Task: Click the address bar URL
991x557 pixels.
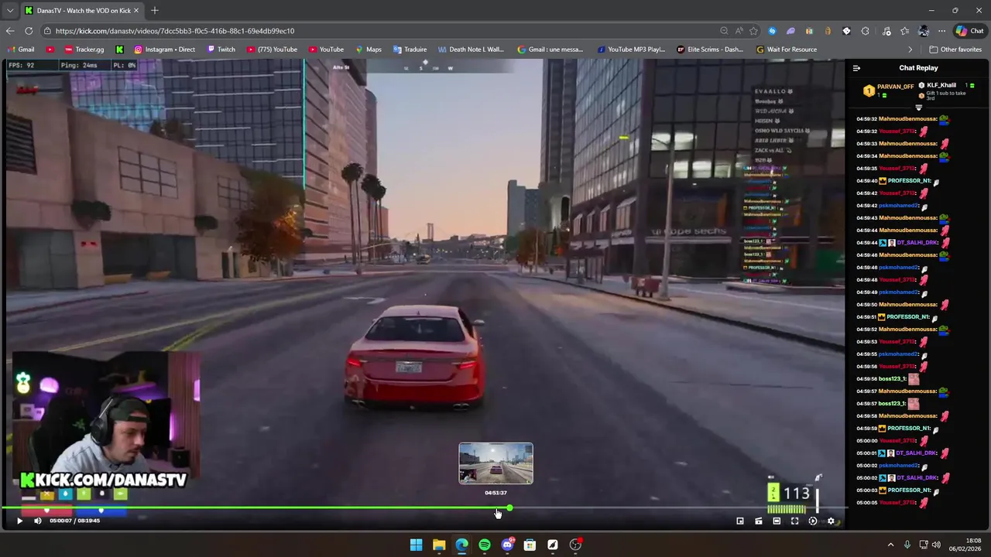Action: [x=175, y=31]
